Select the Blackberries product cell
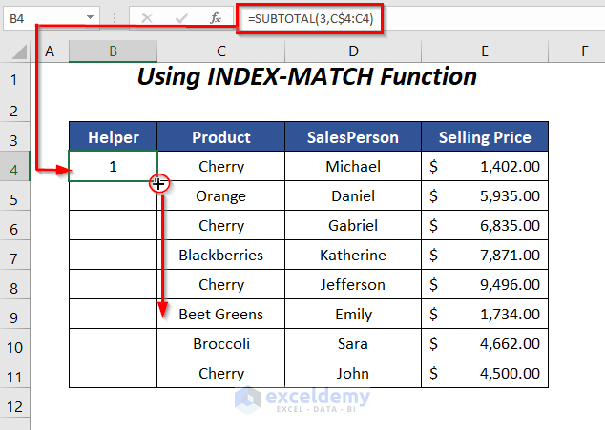This screenshot has height=430, width=605. click(220, 255)
